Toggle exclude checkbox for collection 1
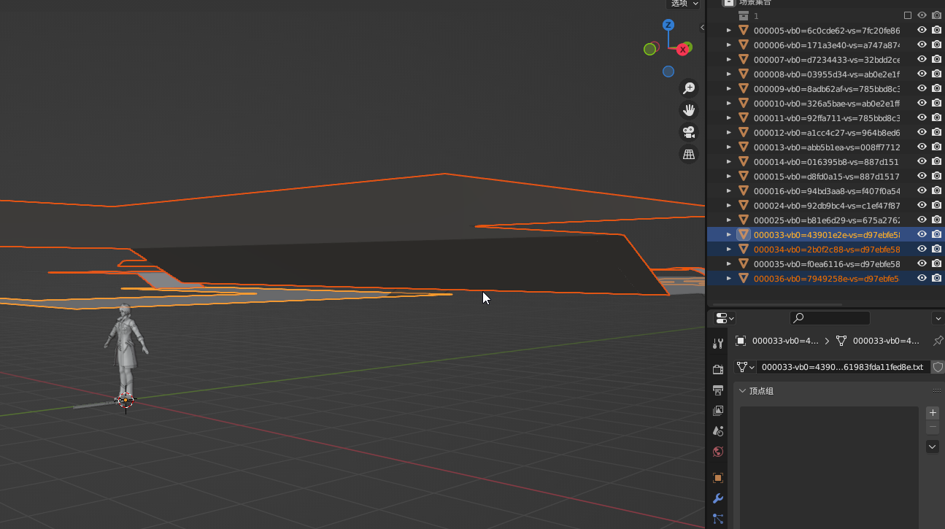 tap(908, 15)
